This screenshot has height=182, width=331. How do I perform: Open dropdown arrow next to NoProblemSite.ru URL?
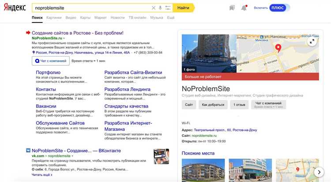64,38
